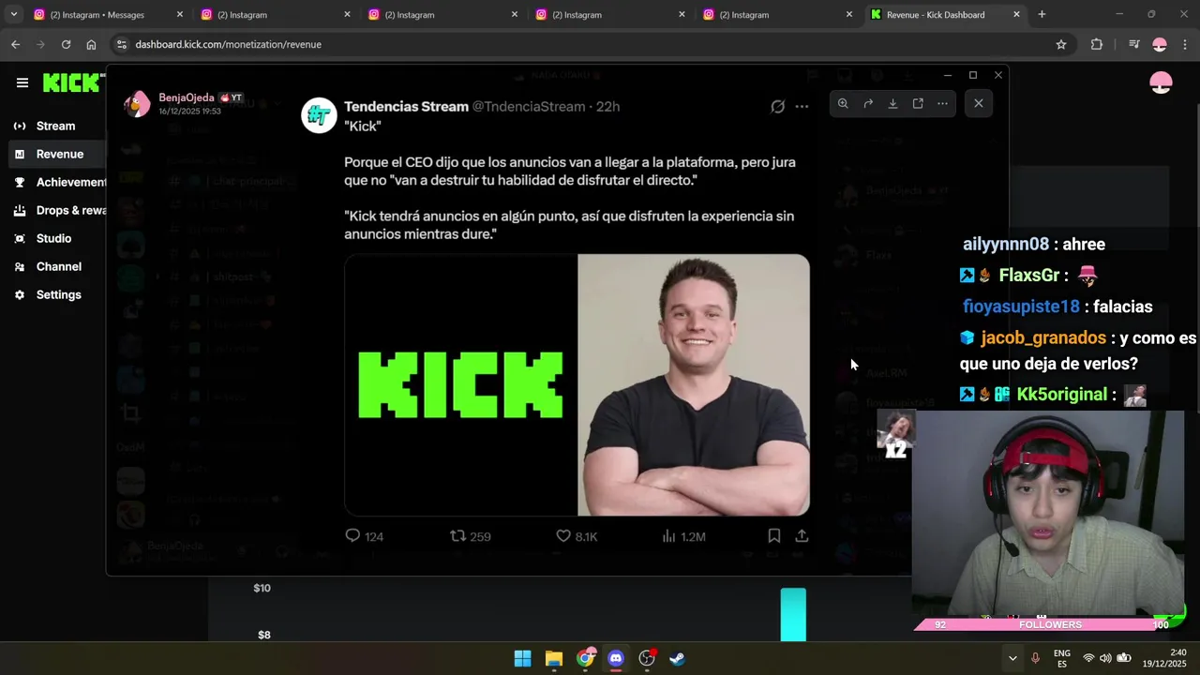
Task: Click the Grok icon on tweet
Action: click(x=777, y=107)
